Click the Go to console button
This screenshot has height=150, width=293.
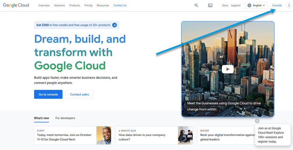pos(48,94)
